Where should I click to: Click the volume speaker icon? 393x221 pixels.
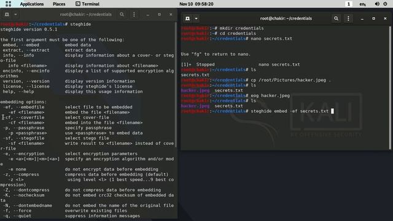tap(377, 4)
